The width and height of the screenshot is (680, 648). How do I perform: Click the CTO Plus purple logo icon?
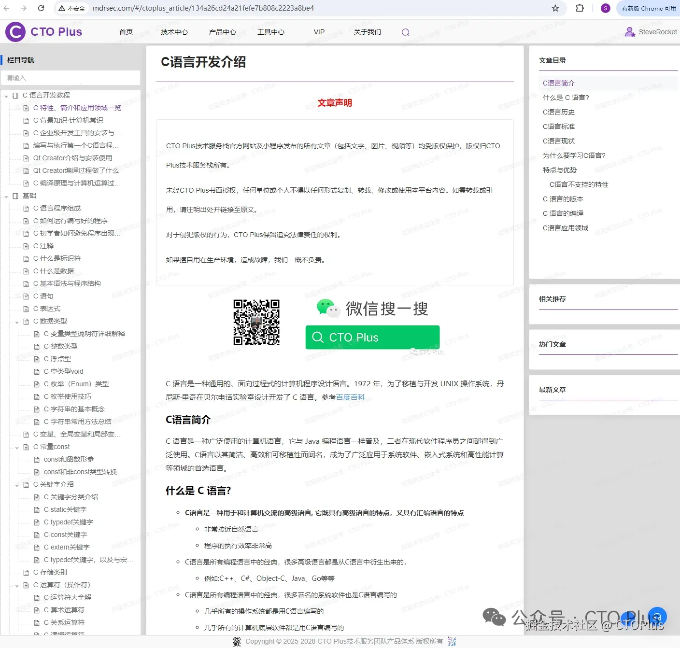point(14,31)
